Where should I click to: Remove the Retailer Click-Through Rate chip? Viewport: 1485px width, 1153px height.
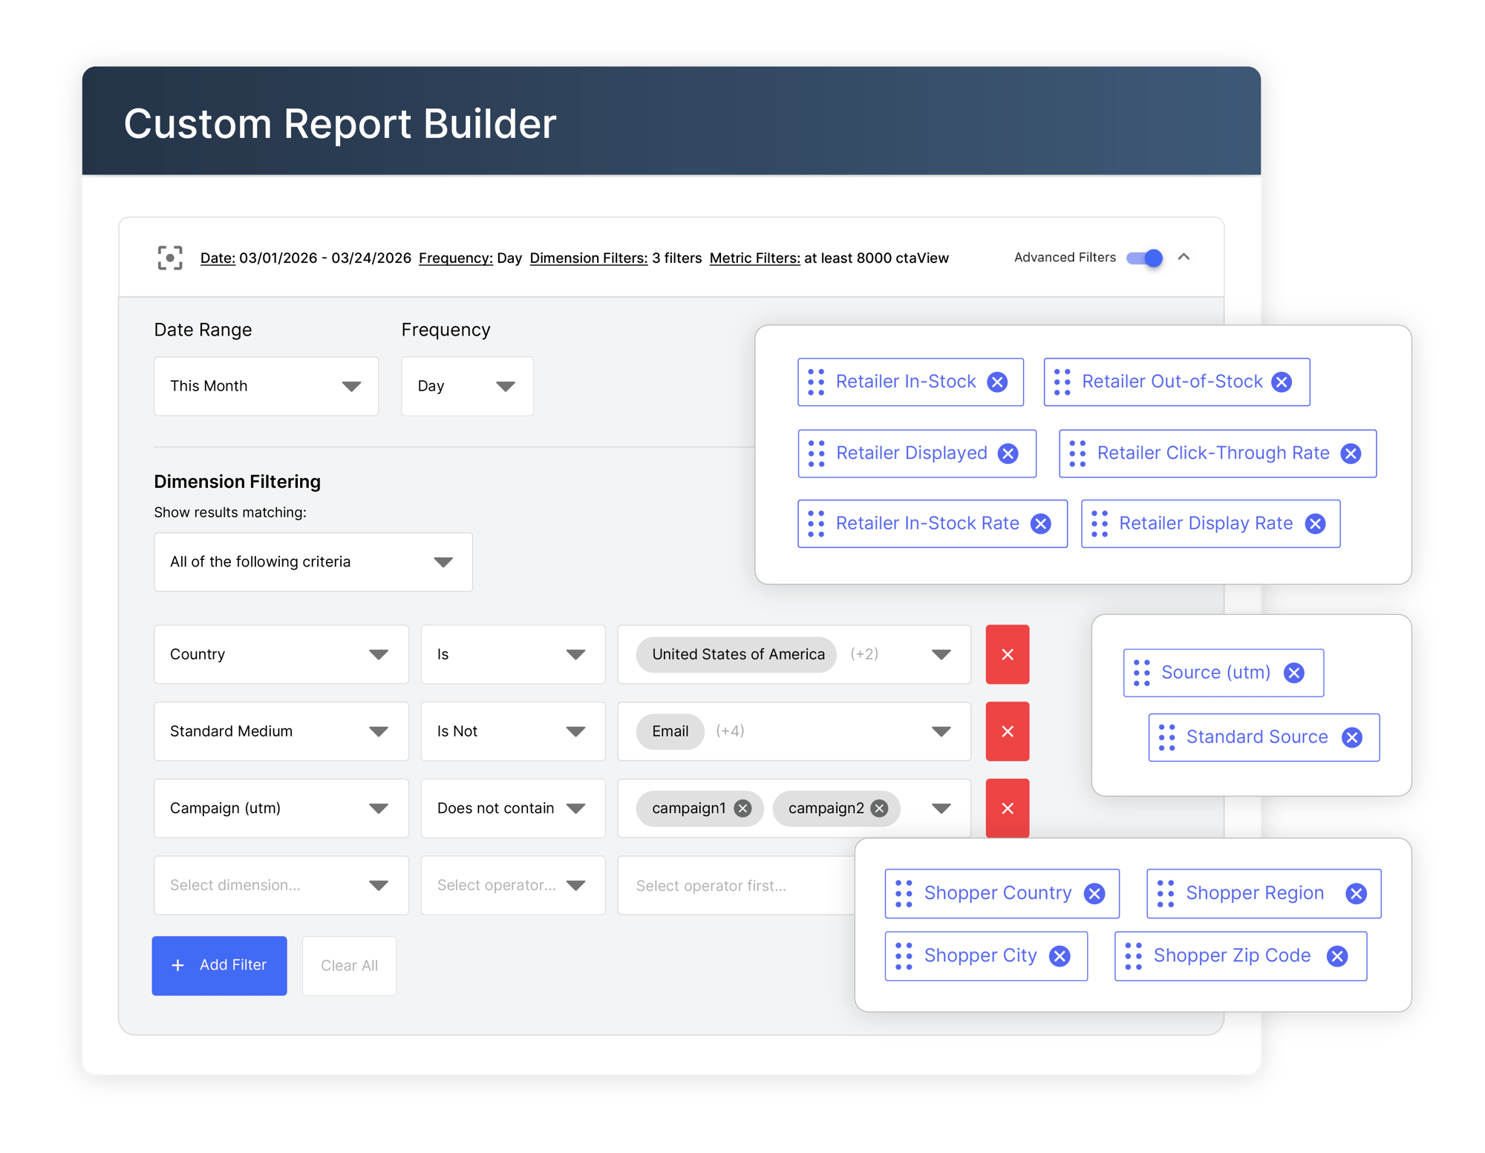(x=1351, y=453)
